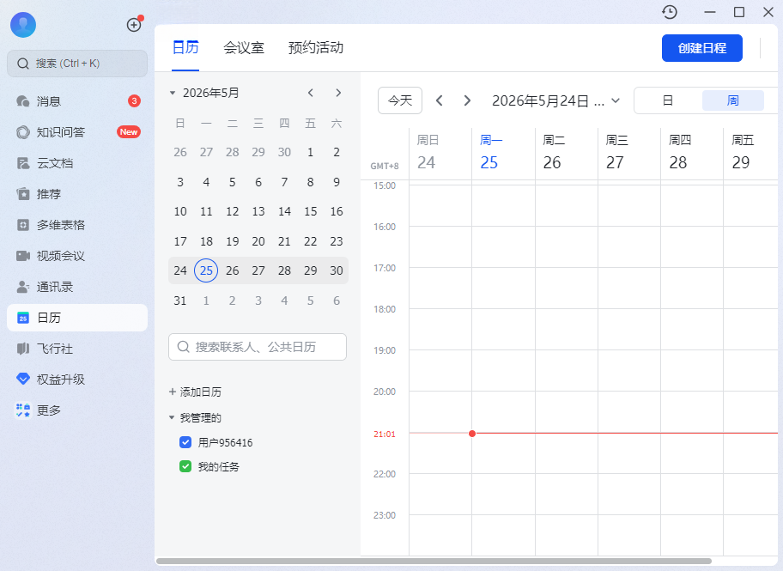This screenshot has width=783, height=571.
Task: Open the 消息 messages icon
Action: [x=23, y=101]
